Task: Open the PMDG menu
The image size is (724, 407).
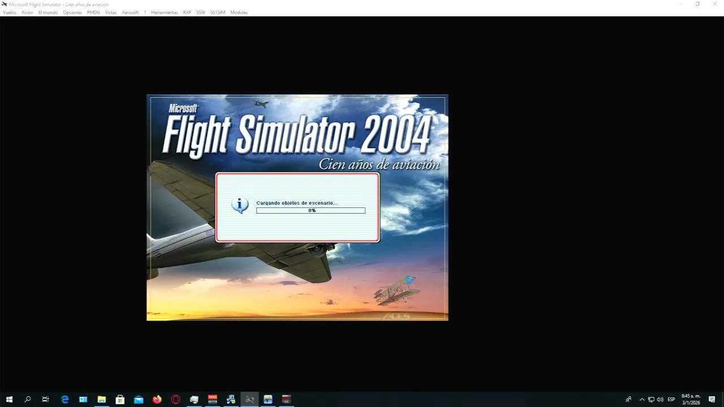Action: pos(93,12)
